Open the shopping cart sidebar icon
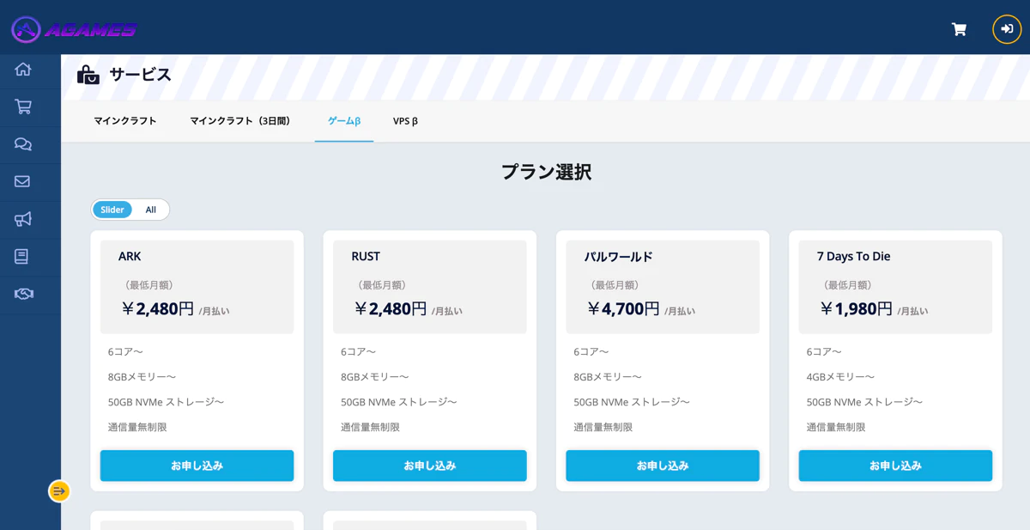 tap(23, 107)
